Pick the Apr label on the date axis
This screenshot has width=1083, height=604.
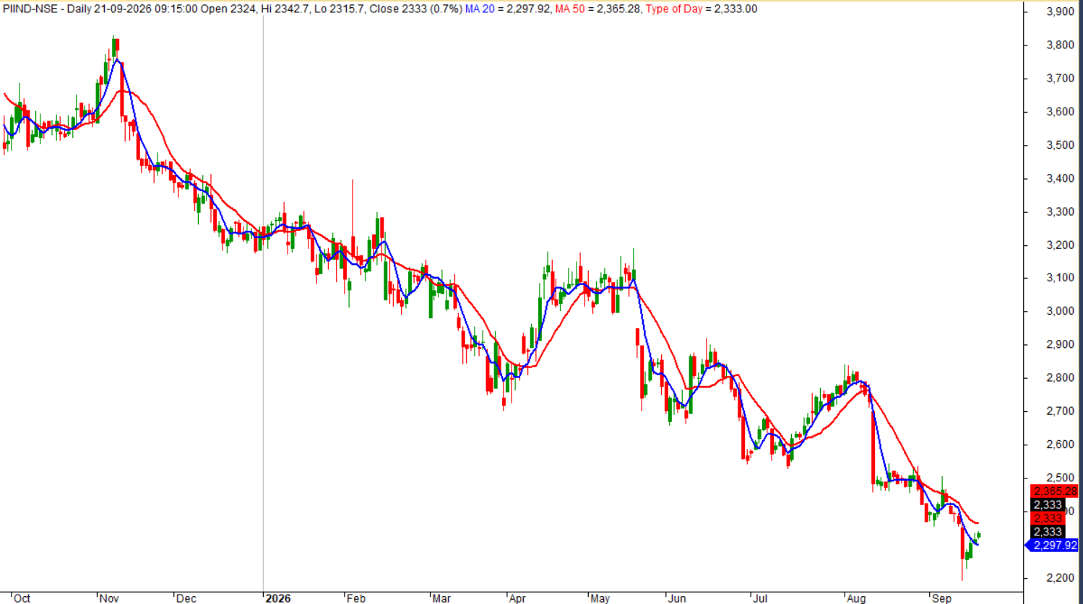pos(517,598)
